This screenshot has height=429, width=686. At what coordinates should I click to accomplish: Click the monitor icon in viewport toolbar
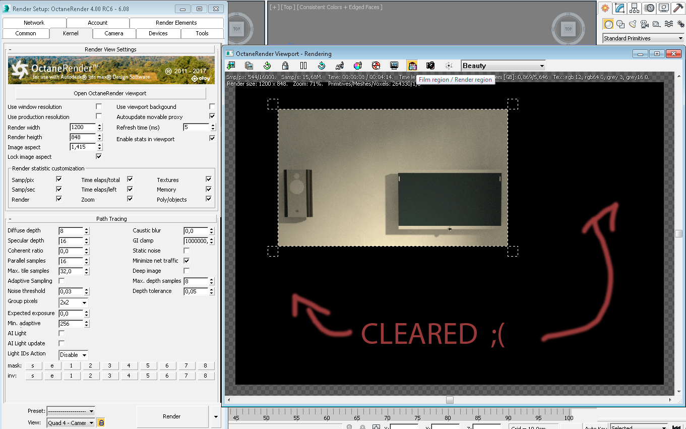point(394,66)
